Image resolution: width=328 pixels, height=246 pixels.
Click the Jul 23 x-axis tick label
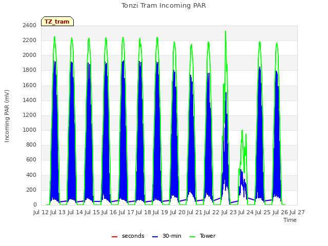pyautogui.click(x=229, y=212)
